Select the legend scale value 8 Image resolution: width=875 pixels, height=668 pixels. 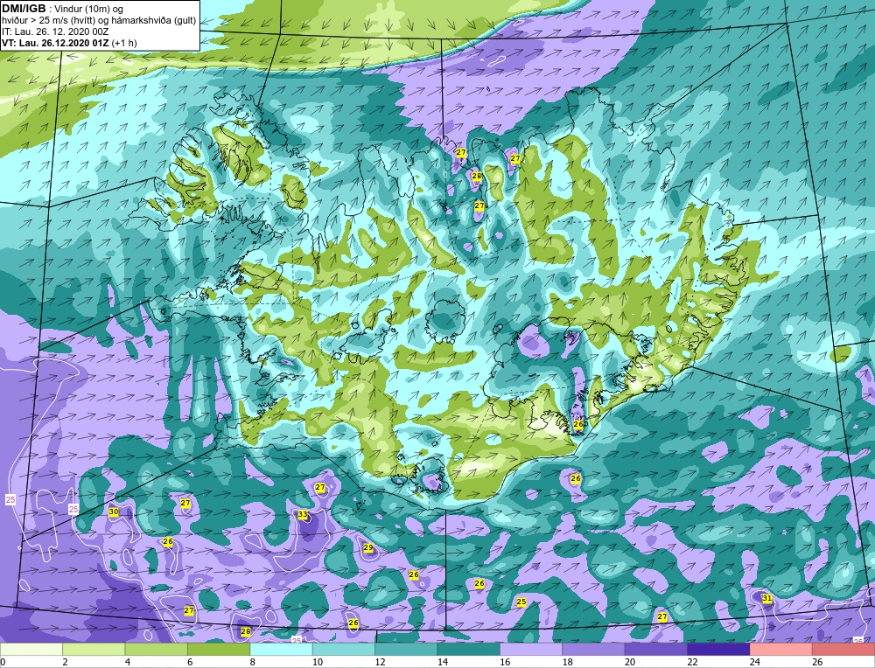[253, 662]
